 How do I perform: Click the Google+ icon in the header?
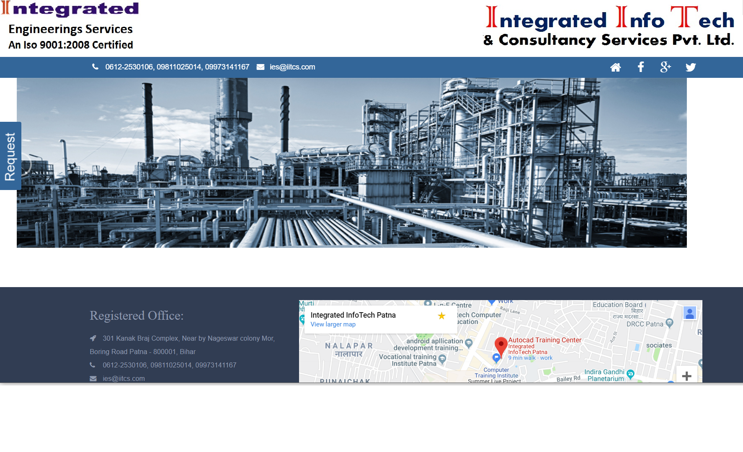666,67
